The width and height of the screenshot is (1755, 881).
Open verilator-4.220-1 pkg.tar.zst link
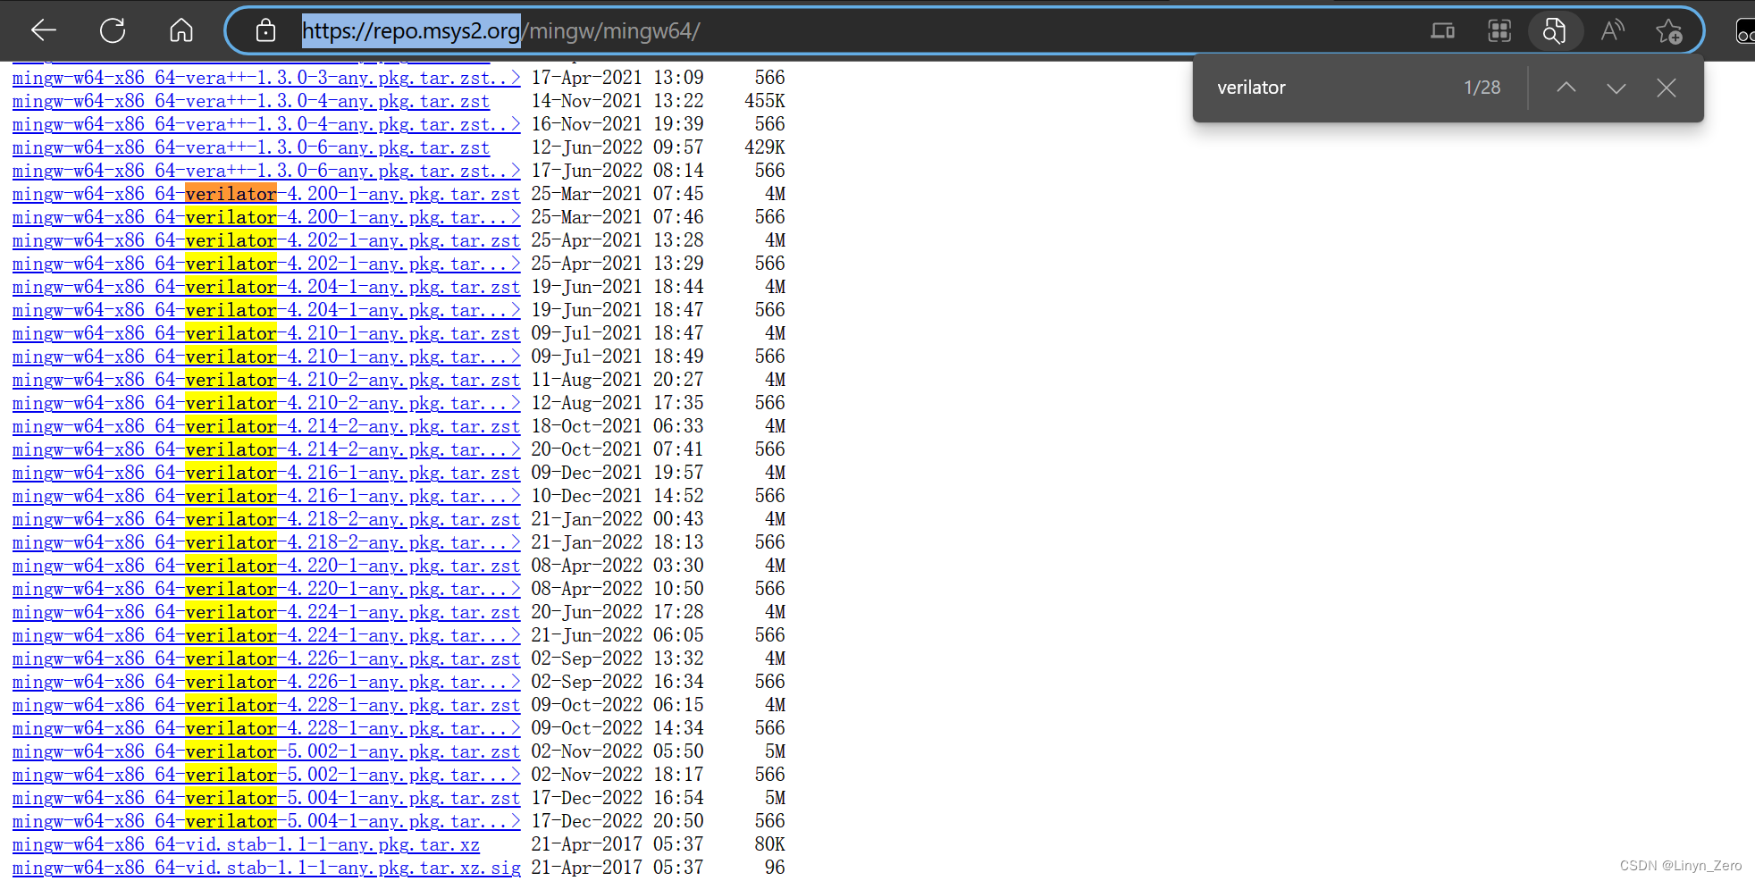tap(266, 566)
